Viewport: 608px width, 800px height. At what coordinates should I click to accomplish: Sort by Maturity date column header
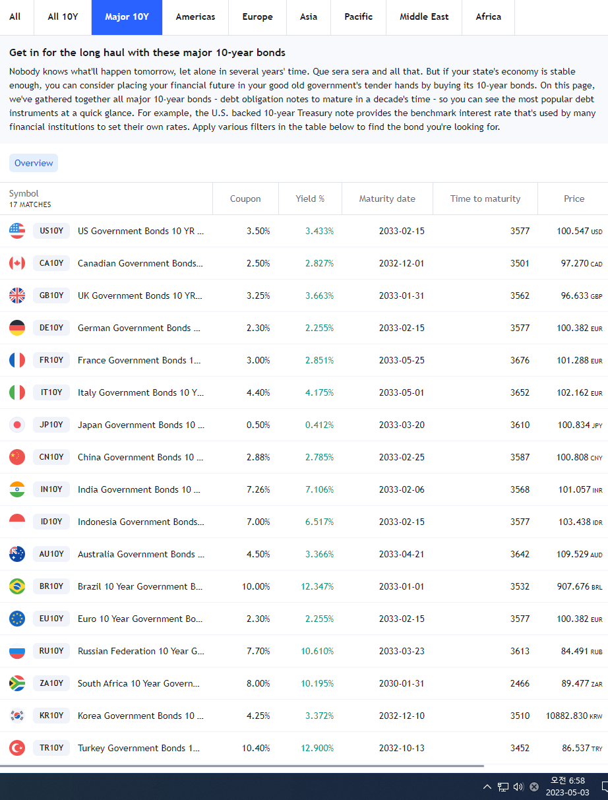387,199
